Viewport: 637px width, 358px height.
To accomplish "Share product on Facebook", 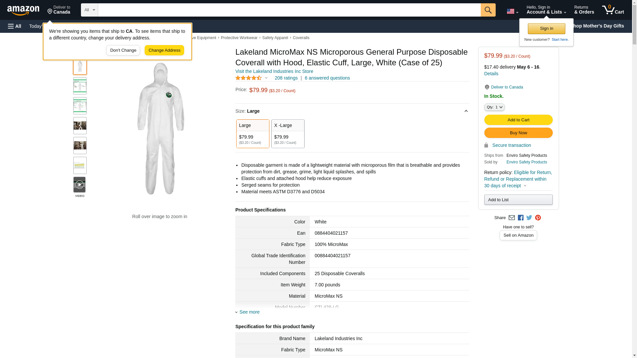I will pyautogui.click(x=521, y=218).
